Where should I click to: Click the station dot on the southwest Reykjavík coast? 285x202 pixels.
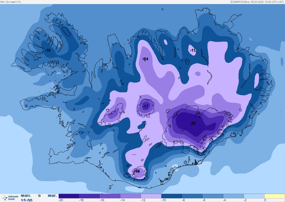click(x=70, y=146)
